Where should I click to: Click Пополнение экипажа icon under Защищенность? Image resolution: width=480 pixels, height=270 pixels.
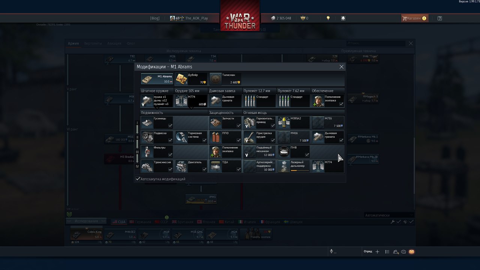point(216,151)
